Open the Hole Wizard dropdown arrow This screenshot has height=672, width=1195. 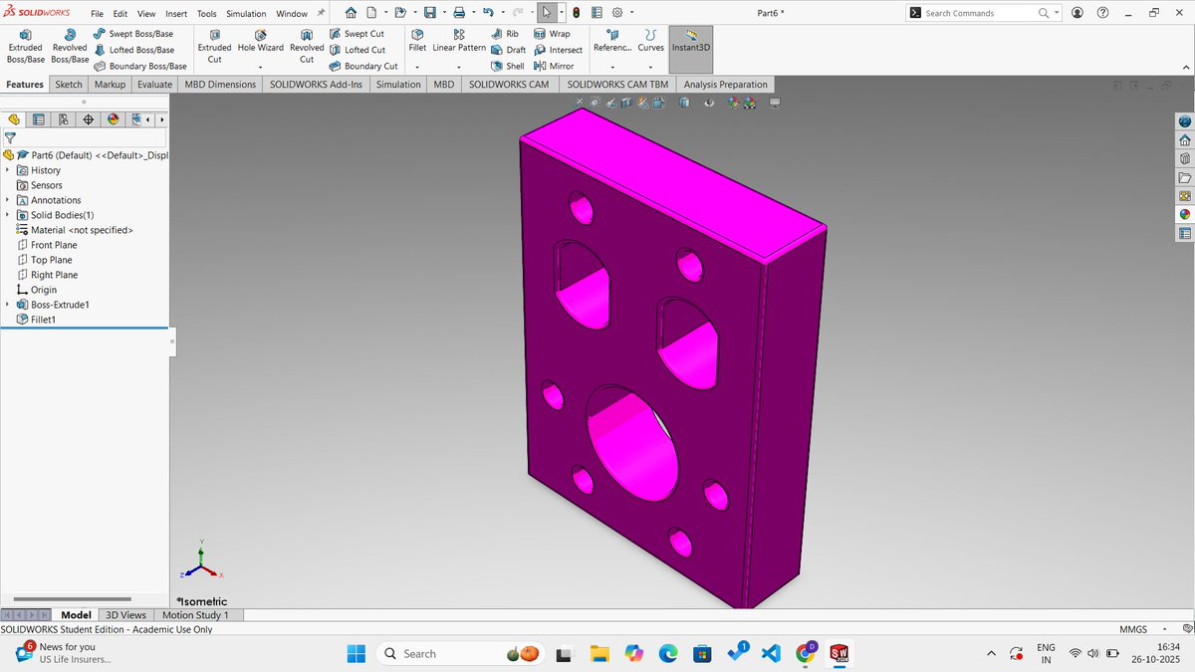(260, 67)
